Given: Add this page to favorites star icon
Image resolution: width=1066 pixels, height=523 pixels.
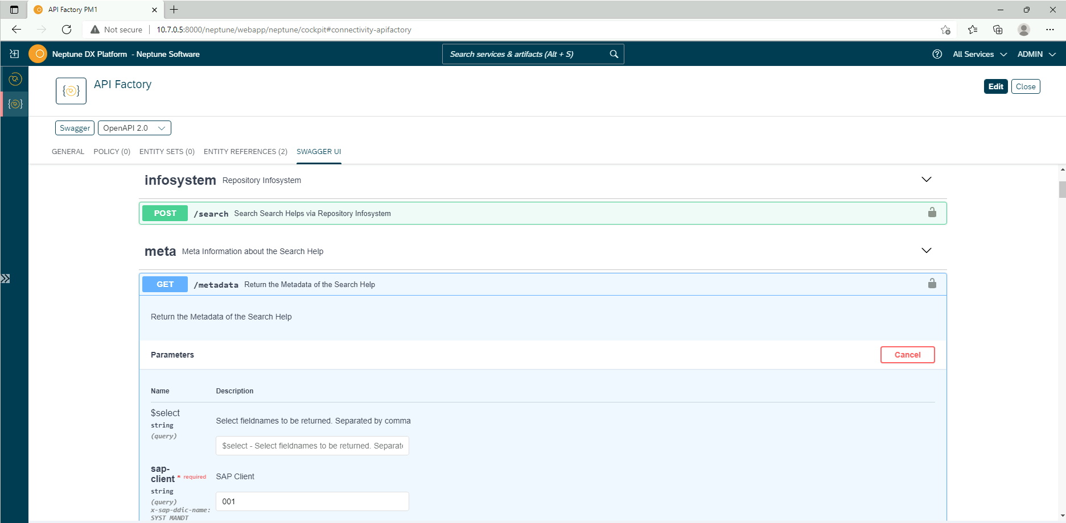Looking at the screenshot, I should 945,30.
